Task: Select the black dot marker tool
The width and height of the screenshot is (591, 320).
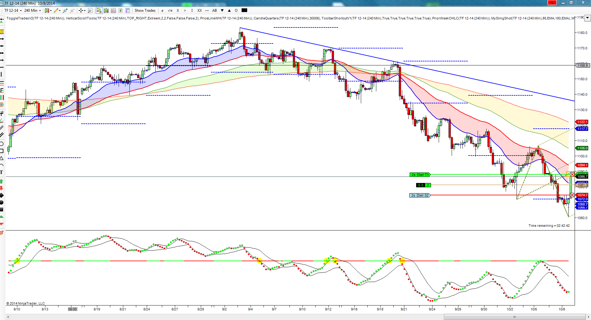Action: pos(2,202)
